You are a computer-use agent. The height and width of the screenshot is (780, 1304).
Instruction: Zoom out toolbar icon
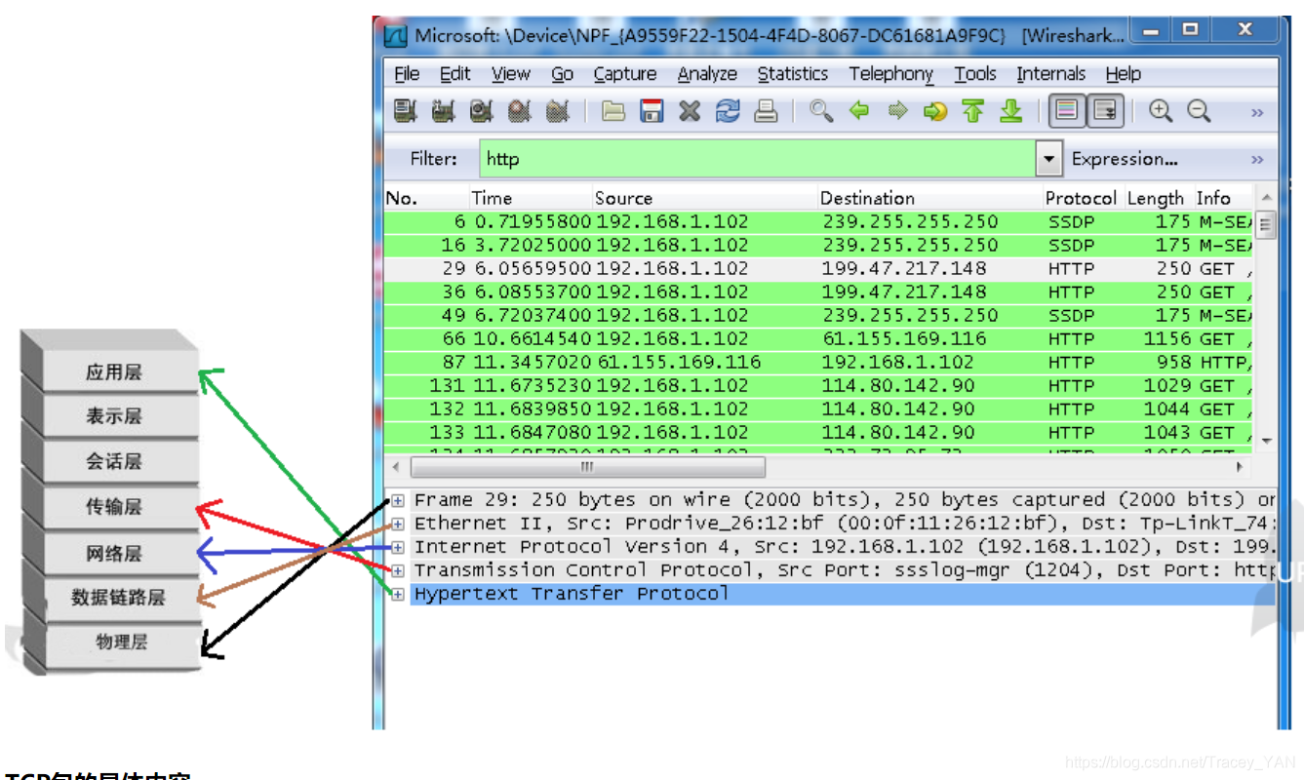pos(1199,111)
